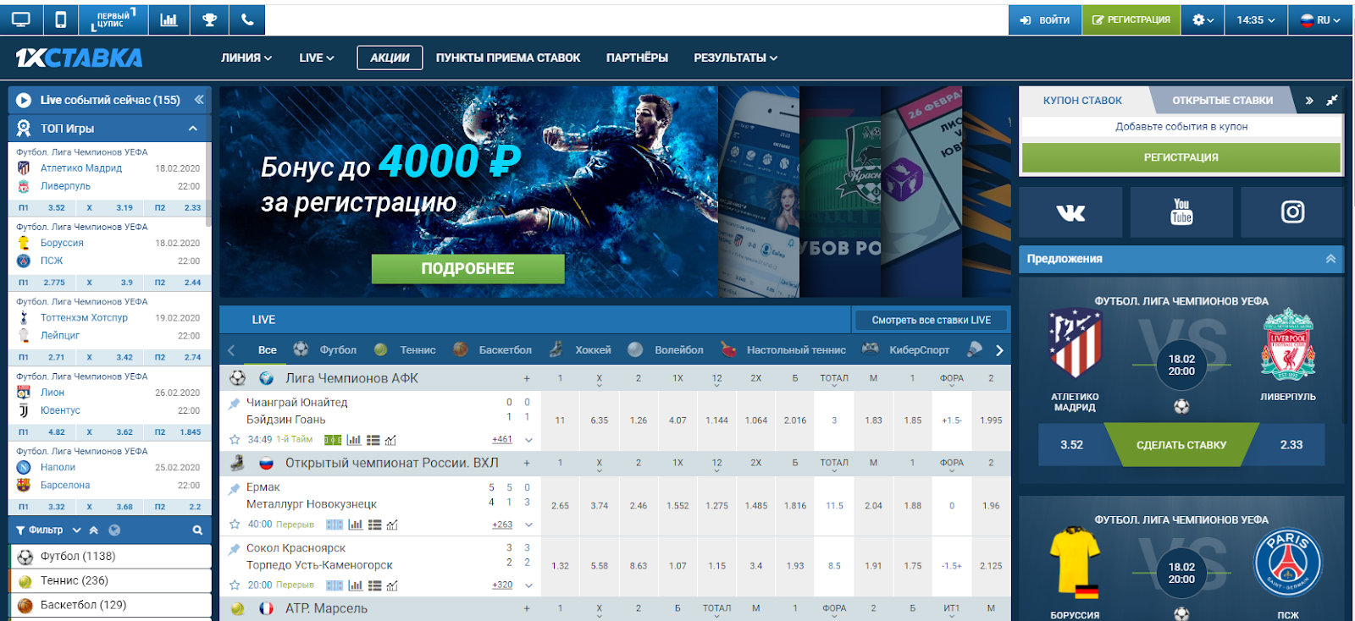Click the search icon in Фильтр bar
Screen dimensions: 1355x621
197,530
